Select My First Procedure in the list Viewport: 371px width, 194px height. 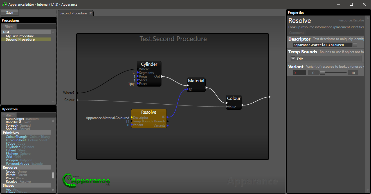[20, 36]
